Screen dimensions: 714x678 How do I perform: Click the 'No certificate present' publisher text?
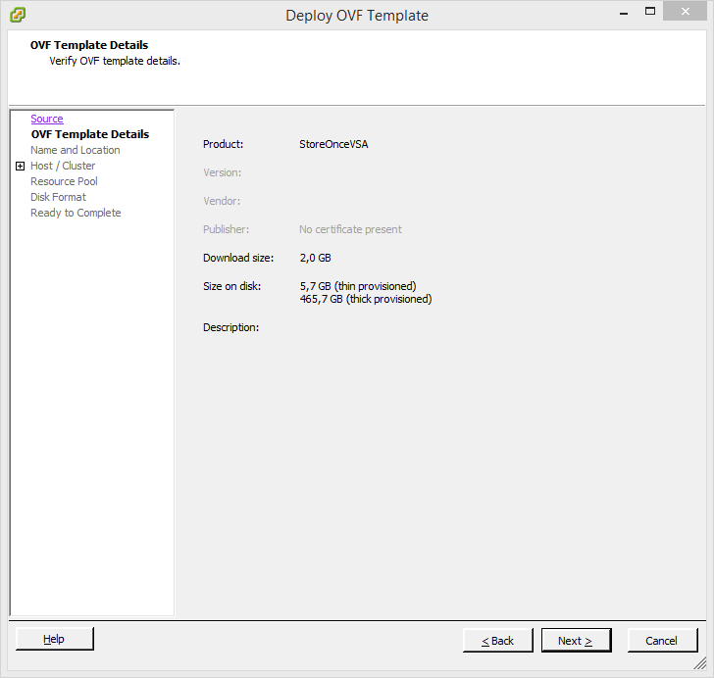pos(350,229)
